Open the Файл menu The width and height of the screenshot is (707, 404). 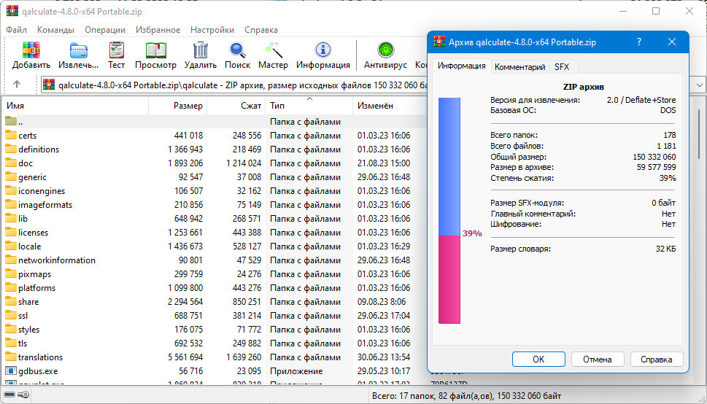point(16,30)
